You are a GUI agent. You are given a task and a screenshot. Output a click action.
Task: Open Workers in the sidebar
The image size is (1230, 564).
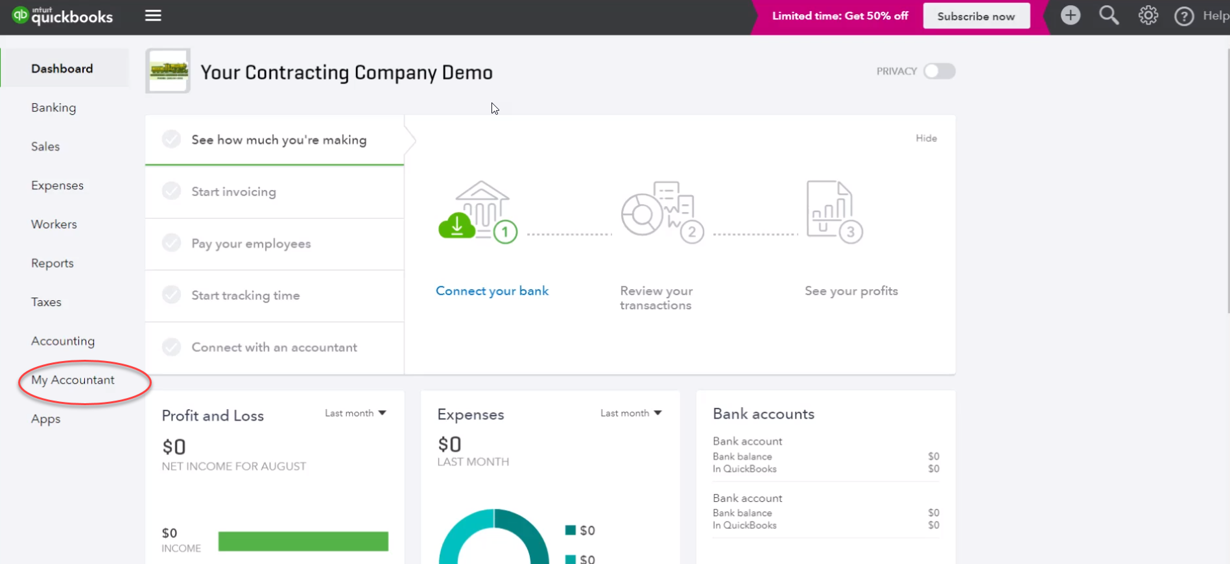[x=54, y=224]
